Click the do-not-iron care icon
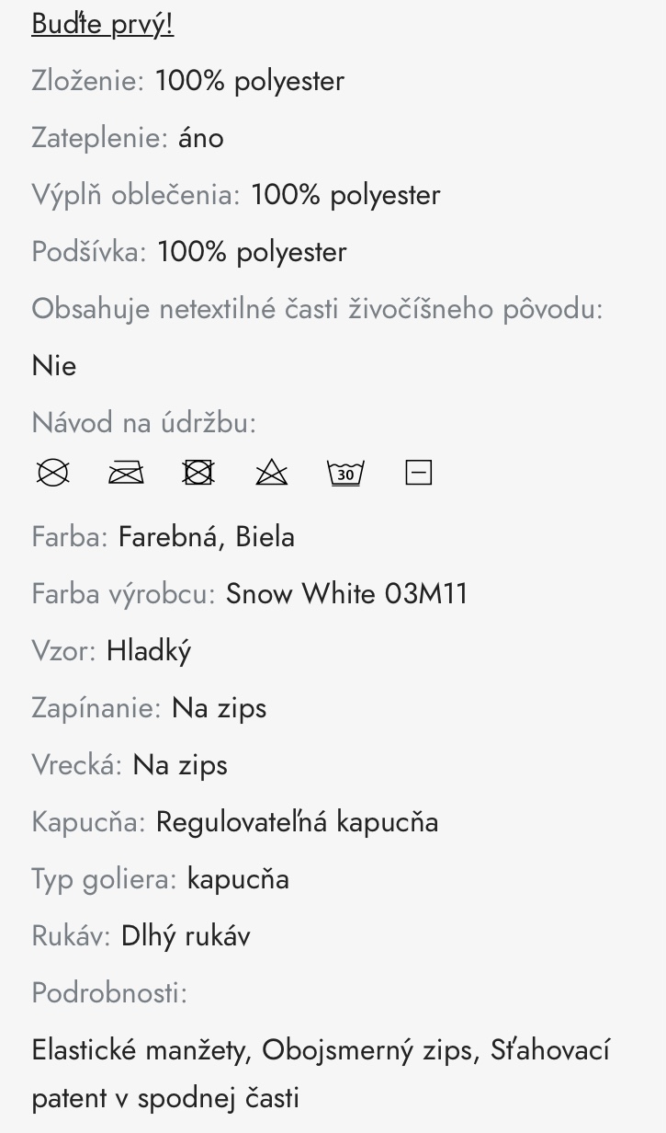Viewport: 666px width, 1133px height. (x=126, y=473)
